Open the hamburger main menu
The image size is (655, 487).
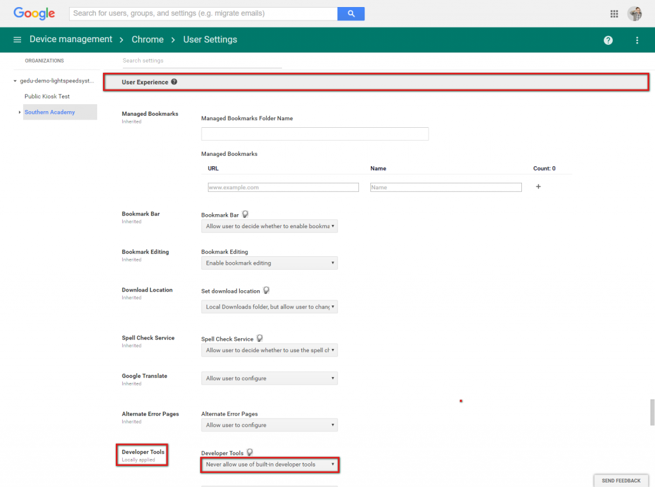17,40
